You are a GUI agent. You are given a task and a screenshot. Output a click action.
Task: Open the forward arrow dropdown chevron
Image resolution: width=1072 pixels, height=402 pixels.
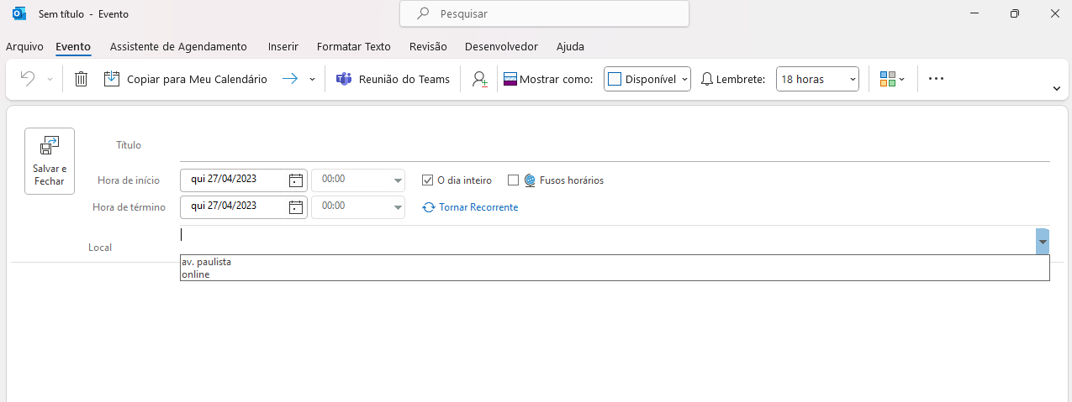click(x=312, y=79)
